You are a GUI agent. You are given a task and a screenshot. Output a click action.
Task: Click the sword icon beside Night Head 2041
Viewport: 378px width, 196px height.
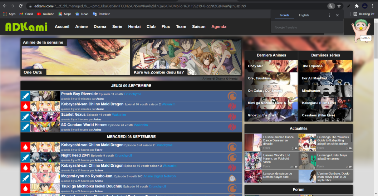(x=25, y=157)
